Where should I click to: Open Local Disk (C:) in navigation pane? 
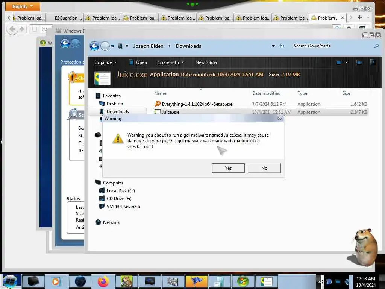click(121, 191)
